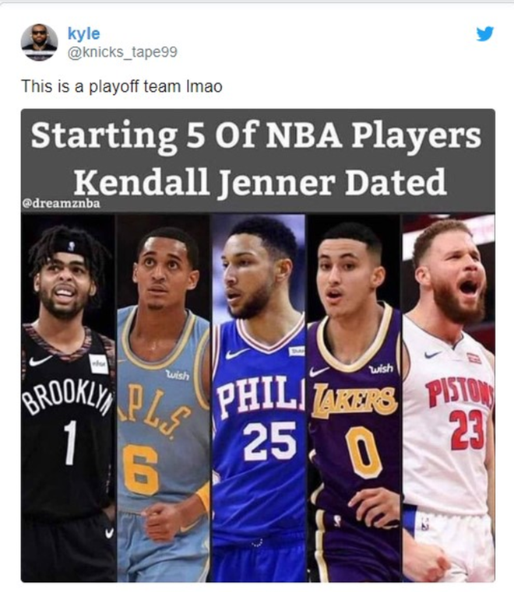Viewport: 514px width, 592px height.
Task: Click the Nike swoosh on Pistons jersey
Action: (432, 354)
